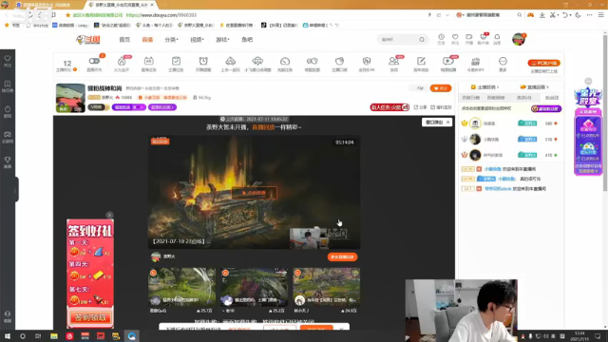This screenshot has width=608, height=342.
Task: Expand the 主播投稿 section link
Action: click(485, 87)
